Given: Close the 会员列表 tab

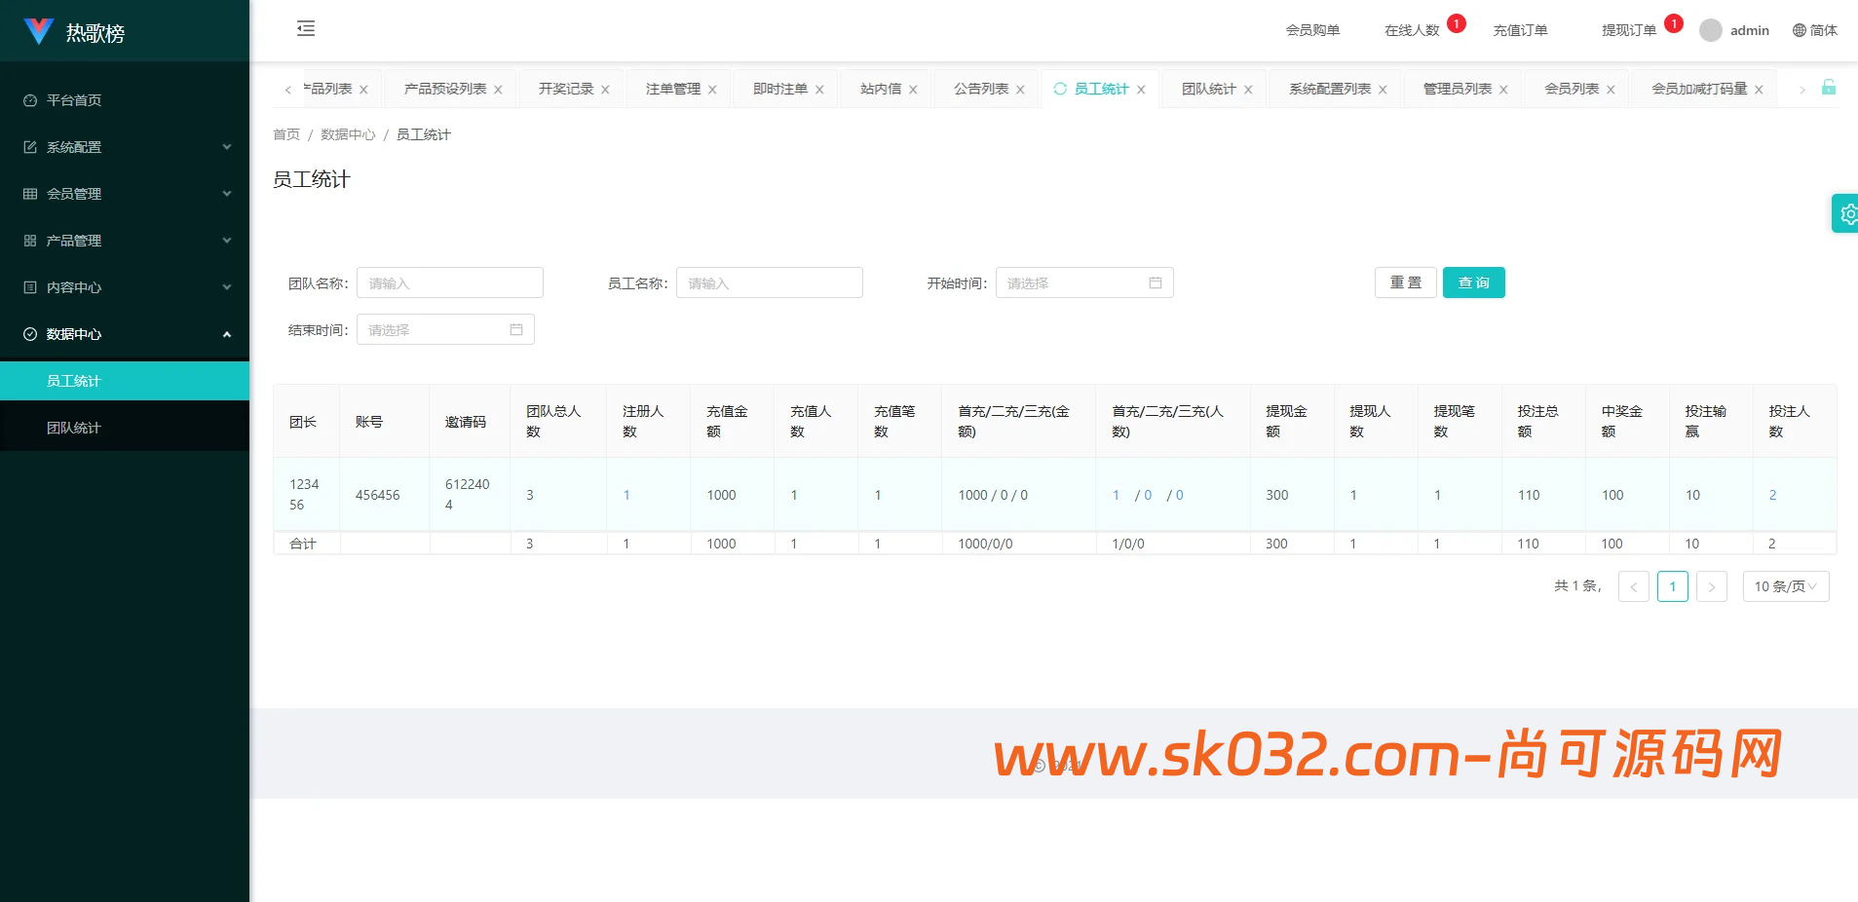Looking at the screenshot, I should pos(1611,90).
